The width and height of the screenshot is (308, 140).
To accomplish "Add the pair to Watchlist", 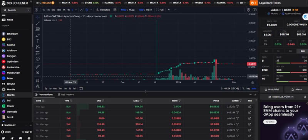I will coord(272,89).
